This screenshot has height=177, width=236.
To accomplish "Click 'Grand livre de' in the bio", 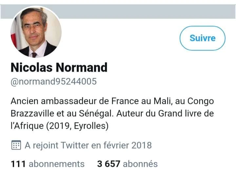I will click(x=186, y=114).
